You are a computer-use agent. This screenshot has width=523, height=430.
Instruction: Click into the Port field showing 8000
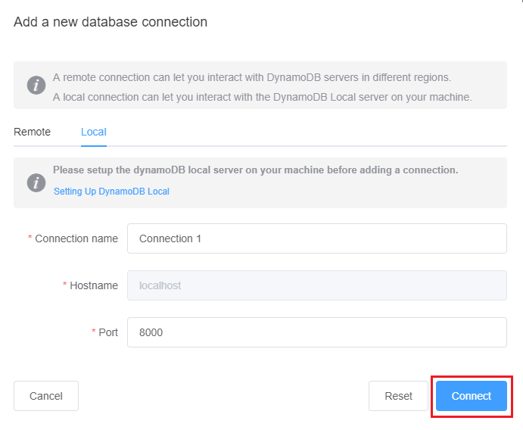pyautogui.click(x=316, y=332)
